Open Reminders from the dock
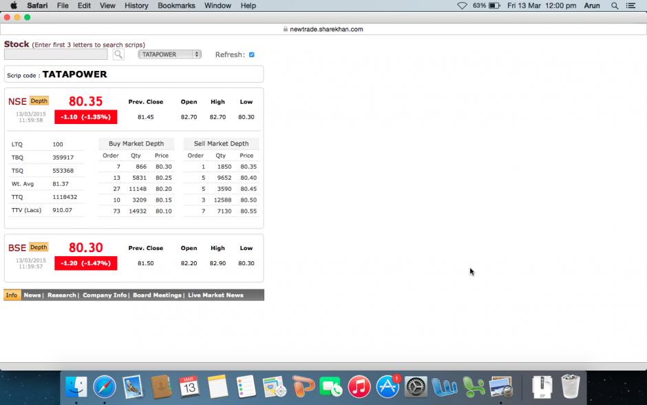 coord(246,387)
